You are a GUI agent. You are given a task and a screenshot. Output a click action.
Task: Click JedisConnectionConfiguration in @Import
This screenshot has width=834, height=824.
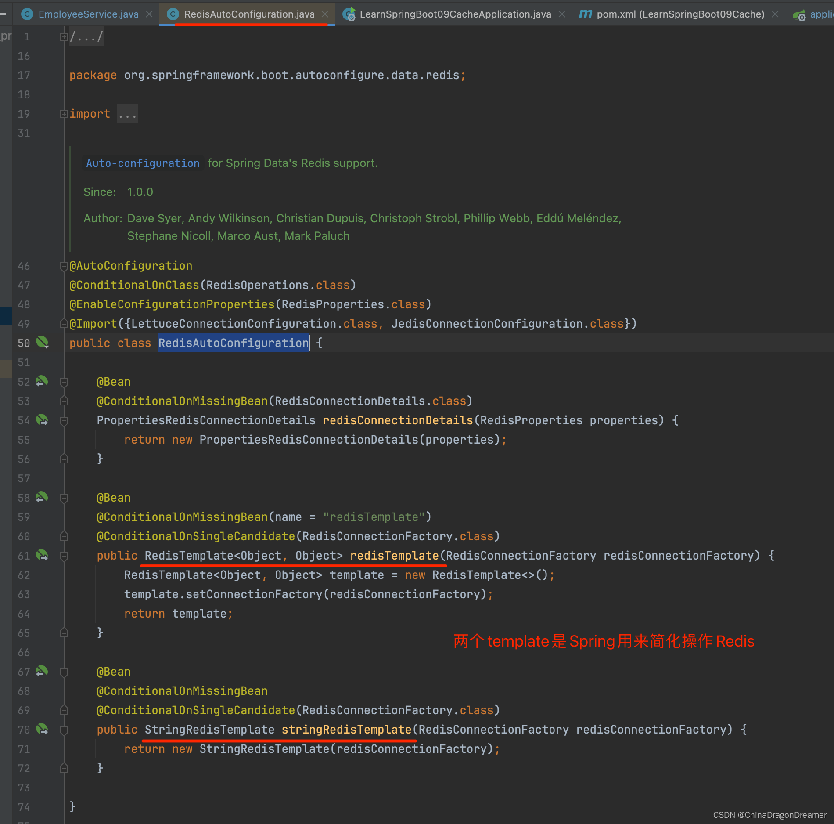(x=487, y=324)
